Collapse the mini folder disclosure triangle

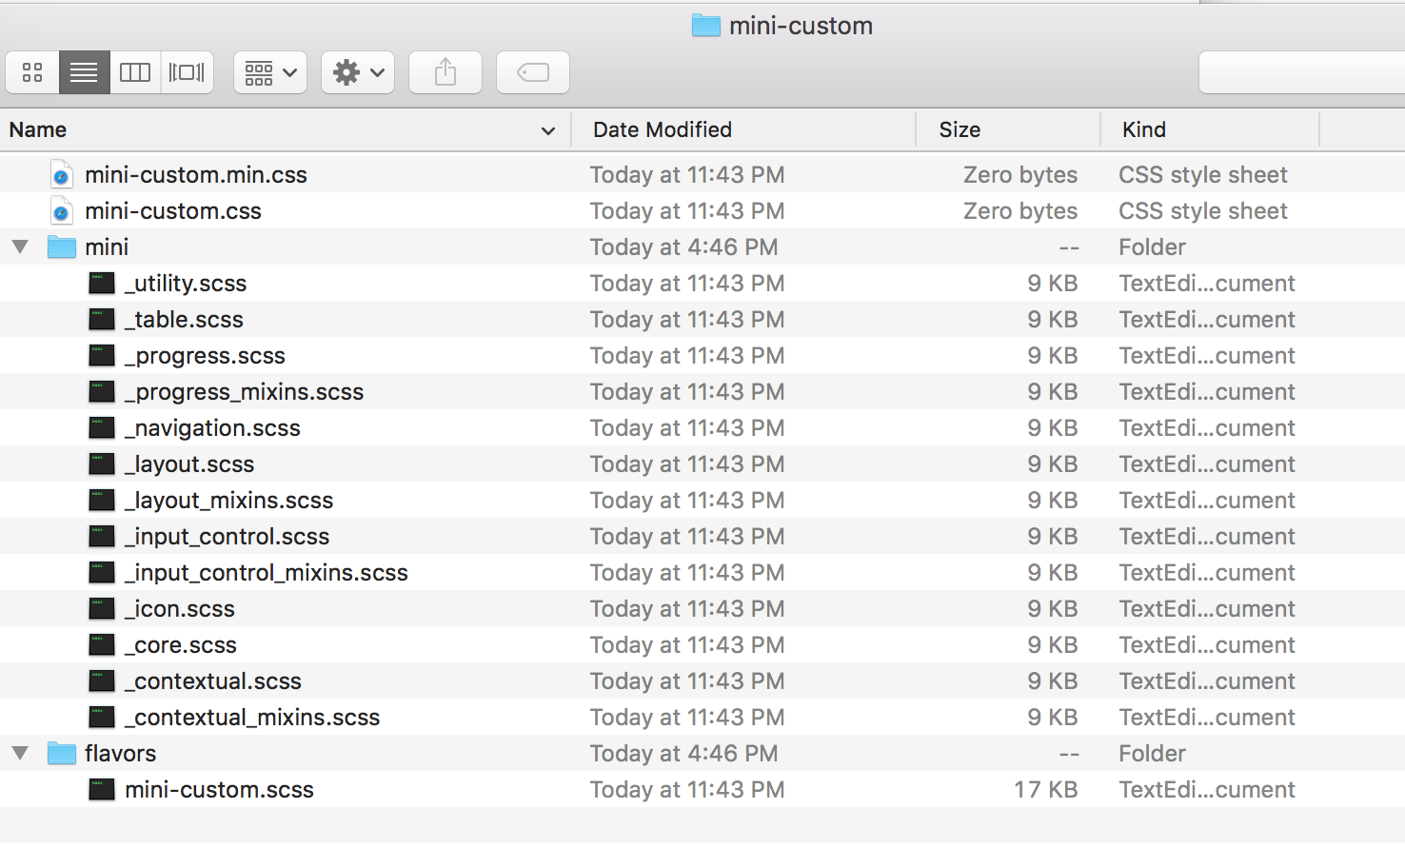[x=20, y=247]
